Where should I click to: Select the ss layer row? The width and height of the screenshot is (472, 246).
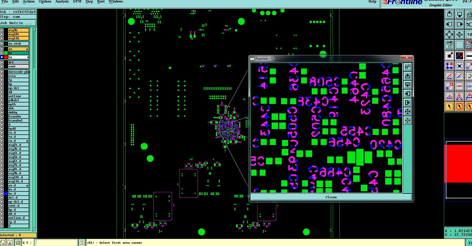pos(18,49)
